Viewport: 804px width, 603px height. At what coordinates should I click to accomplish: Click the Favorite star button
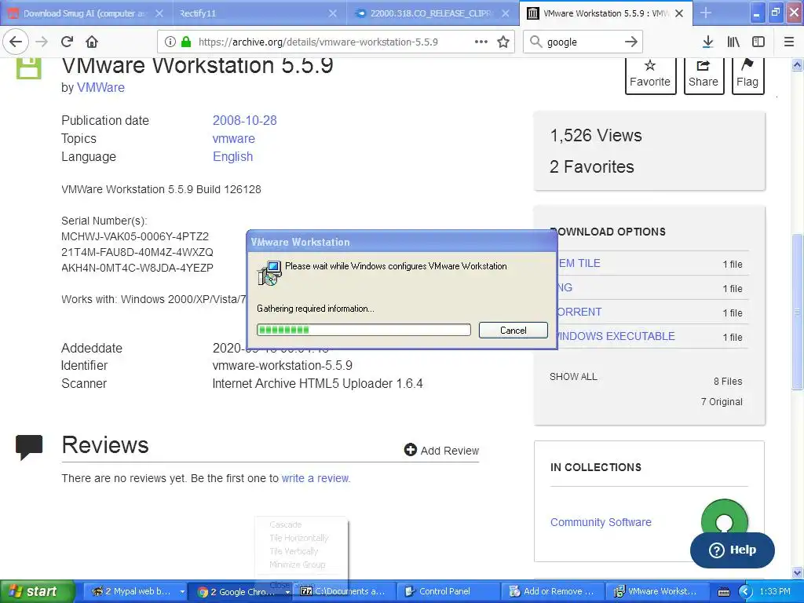pyautogui.click(x=649, y=75)
